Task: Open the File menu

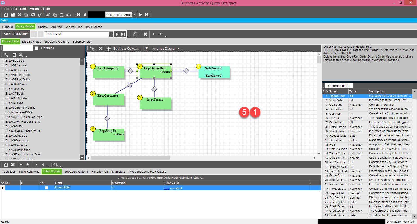Action: pyautogui.click(x=7, y=9)
